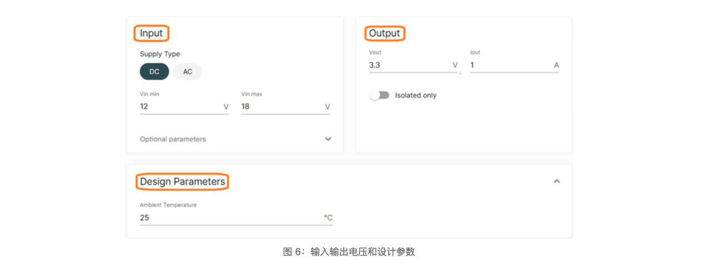Screen dimensions: 711x272
Task: Focus the Vout value field
Action: point(408,65)
